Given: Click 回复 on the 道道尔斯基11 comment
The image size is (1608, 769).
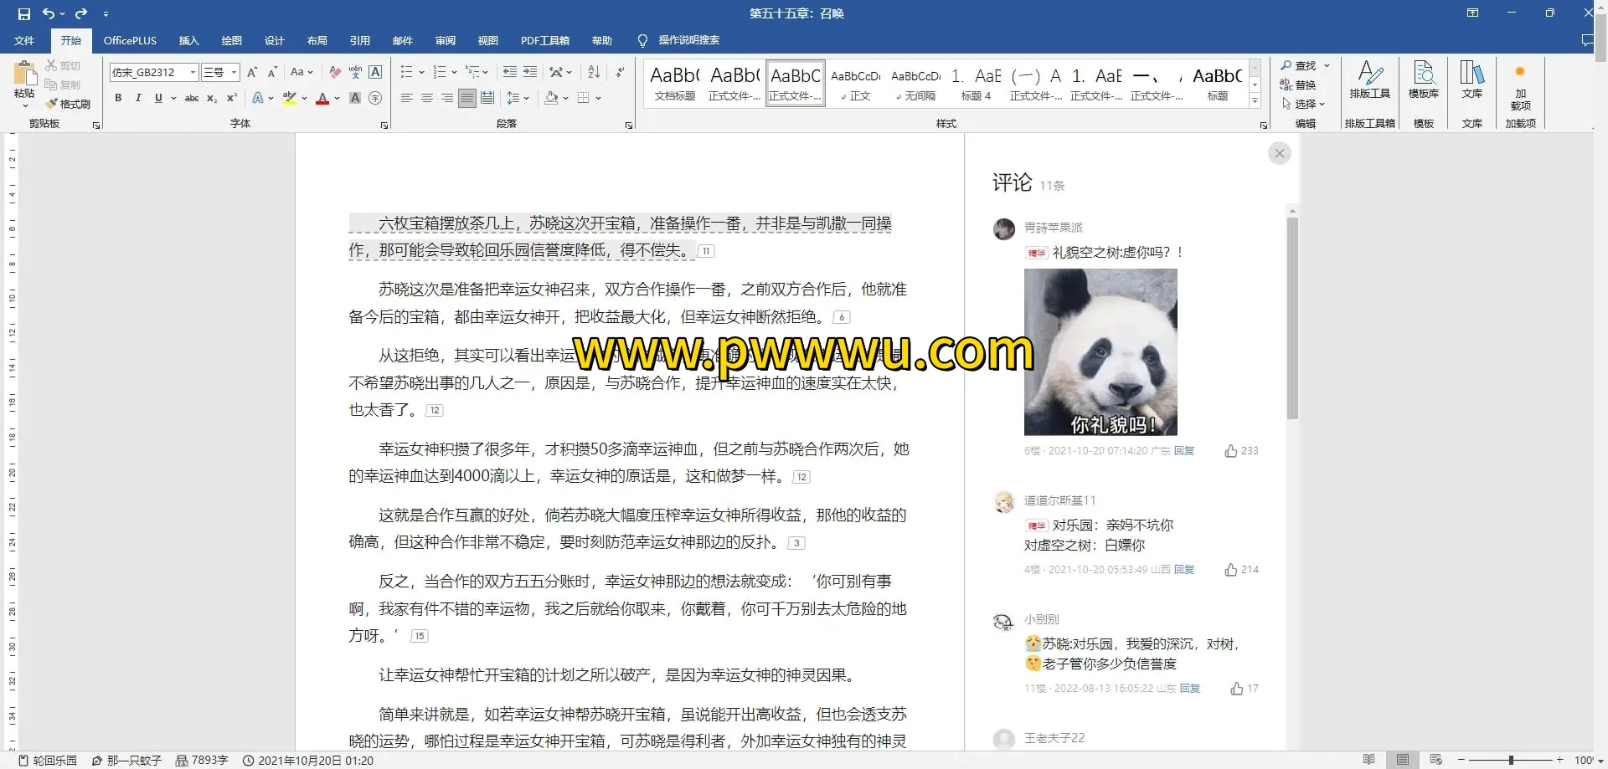Looking at the screenshot, I should click(x=1183, y=570).
